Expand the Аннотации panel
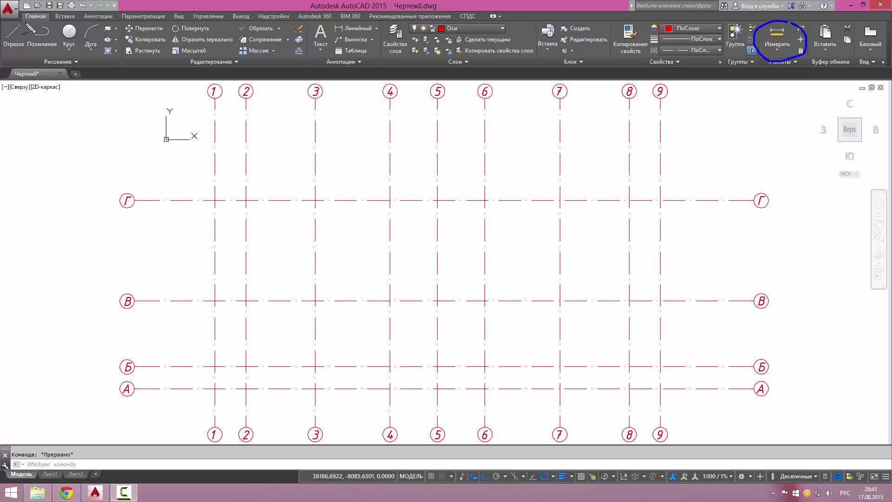Screen dimensions: 892x502 344,62
